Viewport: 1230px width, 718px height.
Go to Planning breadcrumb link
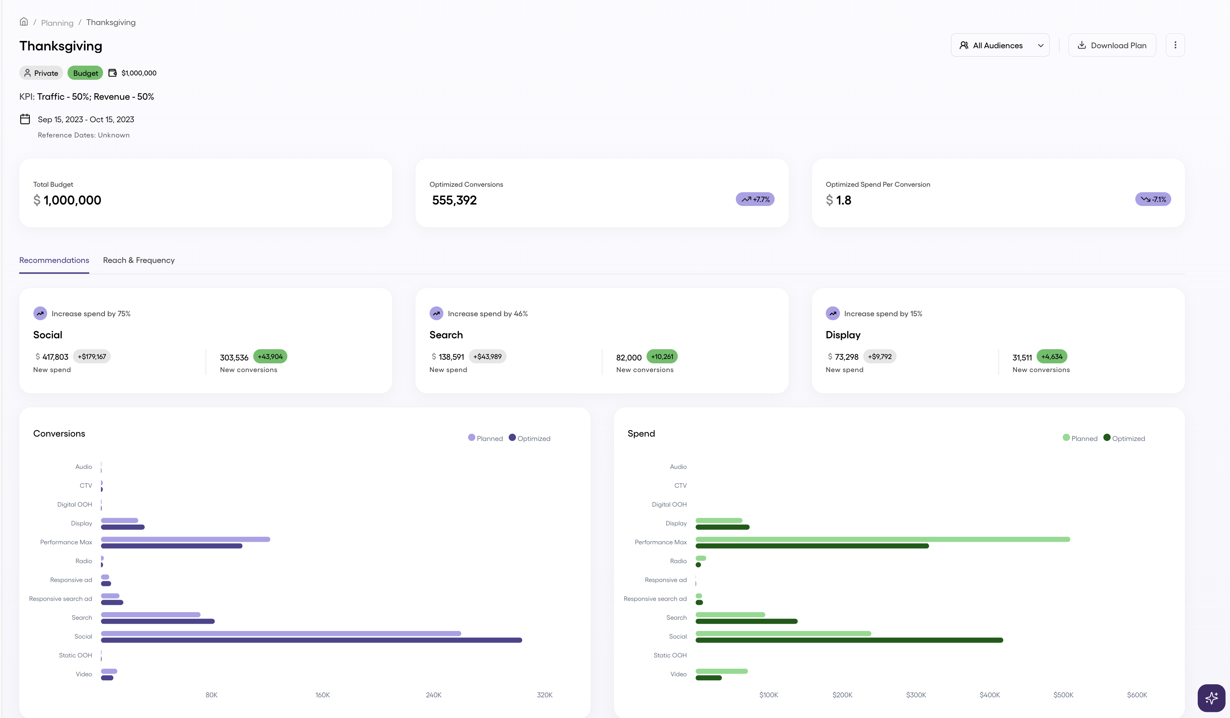coord(57,23)
